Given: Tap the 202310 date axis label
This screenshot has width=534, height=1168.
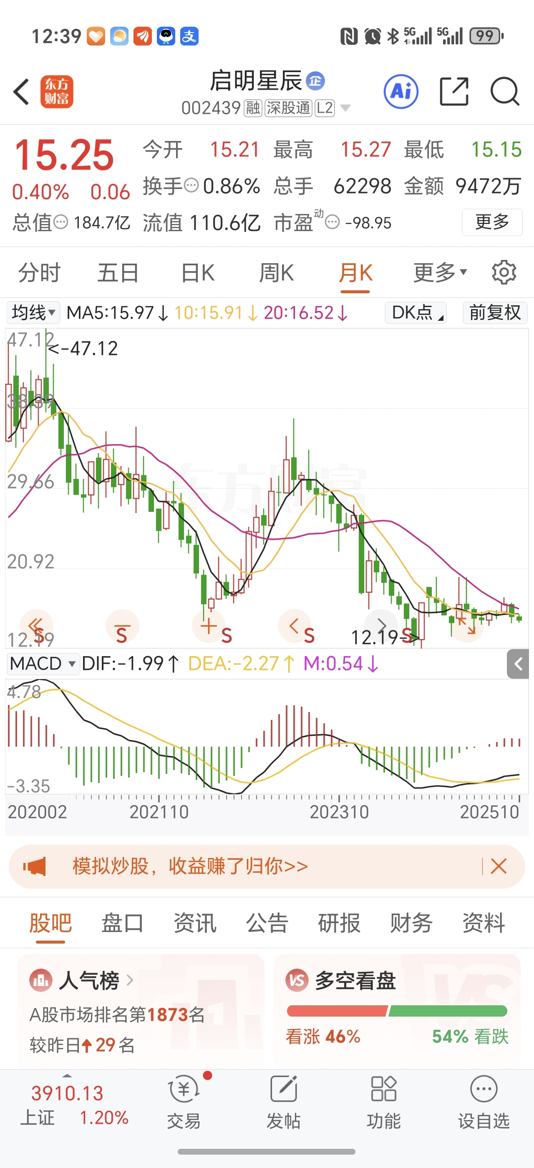Looking at the screenshot, I should pyautogui.click(x=339, y=812).
